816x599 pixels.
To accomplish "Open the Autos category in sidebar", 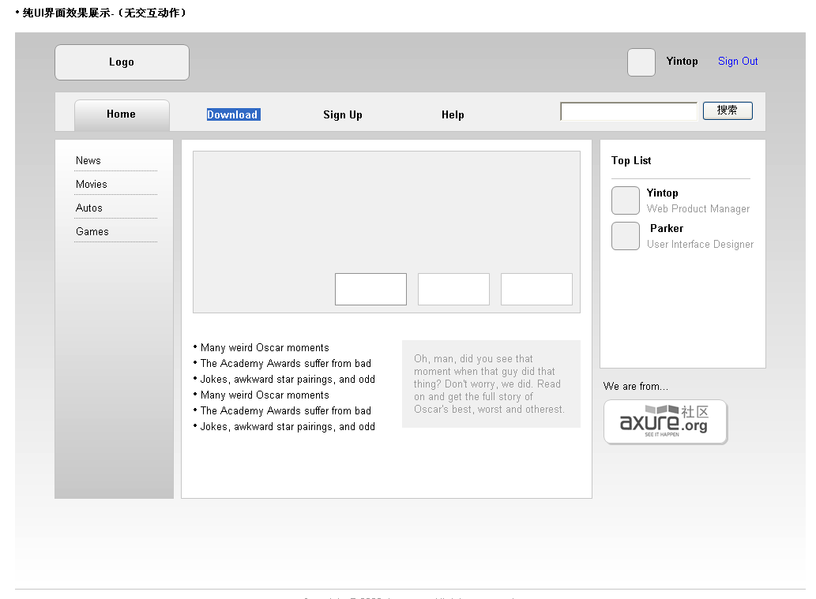I will pyautogui.click(x=89, y=208).
